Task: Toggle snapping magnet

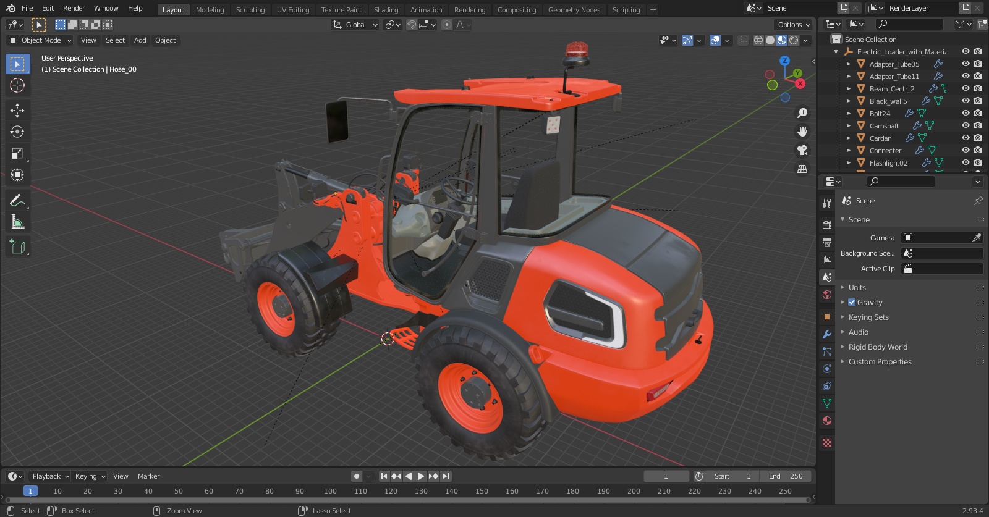Action: coord(412,25)
